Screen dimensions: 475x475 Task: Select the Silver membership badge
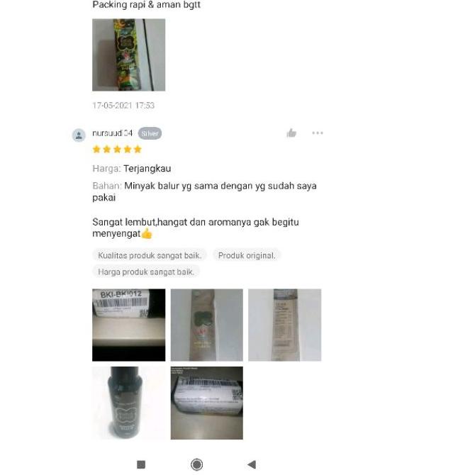pyautogui.click(x=150, y=133)
